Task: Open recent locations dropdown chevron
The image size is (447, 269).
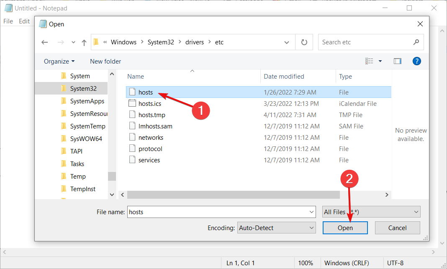Action: pyautogui.click(x=73, y=42)
